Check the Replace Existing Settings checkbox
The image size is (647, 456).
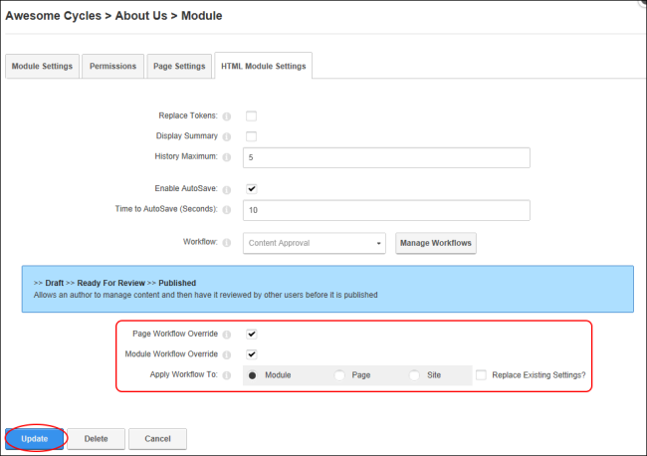[481, 375]
